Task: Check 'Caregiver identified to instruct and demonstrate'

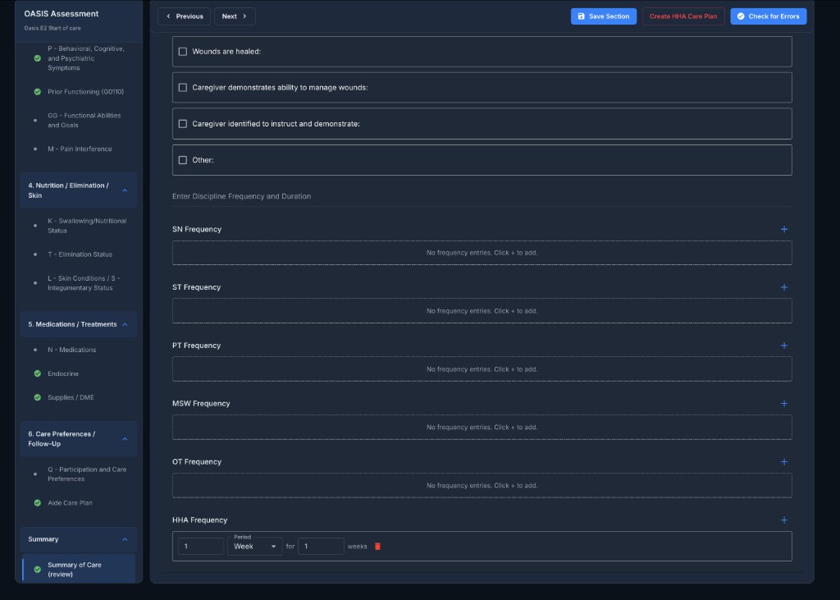Action: 183,124
